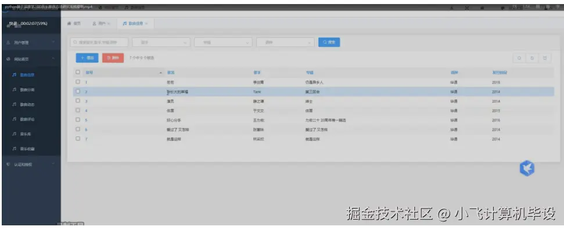Click the album cell in the 好心分手 row
Image resolution: width=564 pixels, height=230 pixels.
326,120
